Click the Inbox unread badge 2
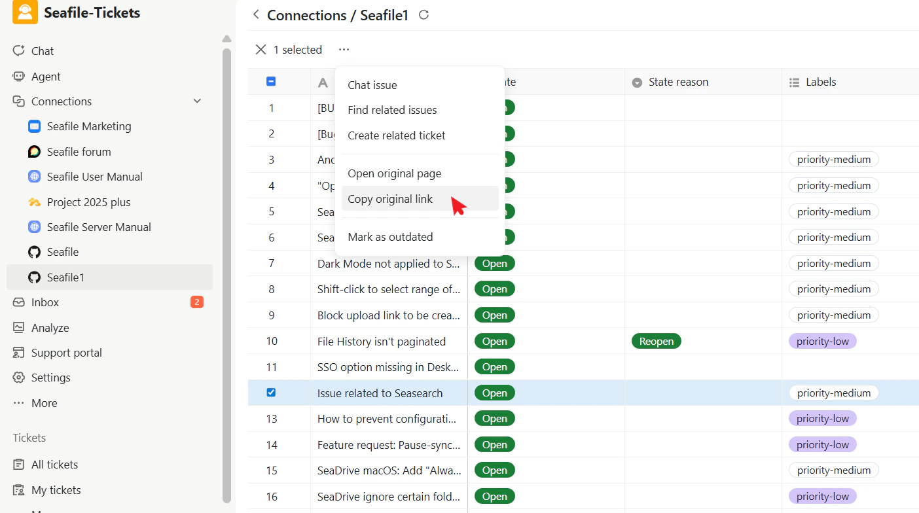The height and width of the screenshot is (513, 919). (x=197, y=302)
